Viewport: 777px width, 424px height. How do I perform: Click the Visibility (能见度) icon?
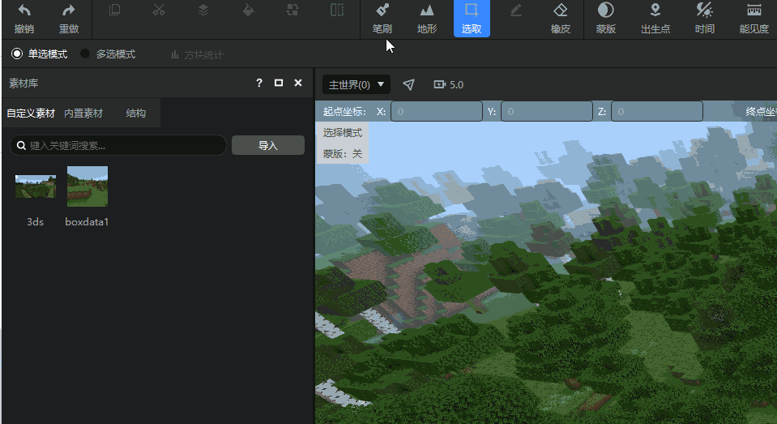point(754,11)
